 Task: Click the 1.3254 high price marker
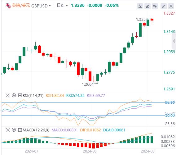142,20
